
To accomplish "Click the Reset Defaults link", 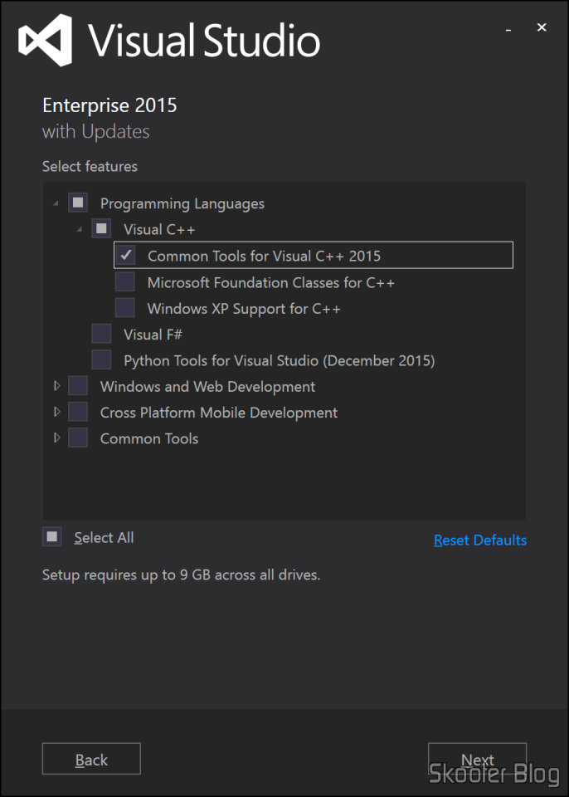I will (480, 540).
